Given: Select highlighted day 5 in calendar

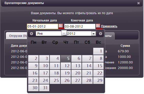Looking at the screenshot, I should pyautogui.click(x=66, y=58).
